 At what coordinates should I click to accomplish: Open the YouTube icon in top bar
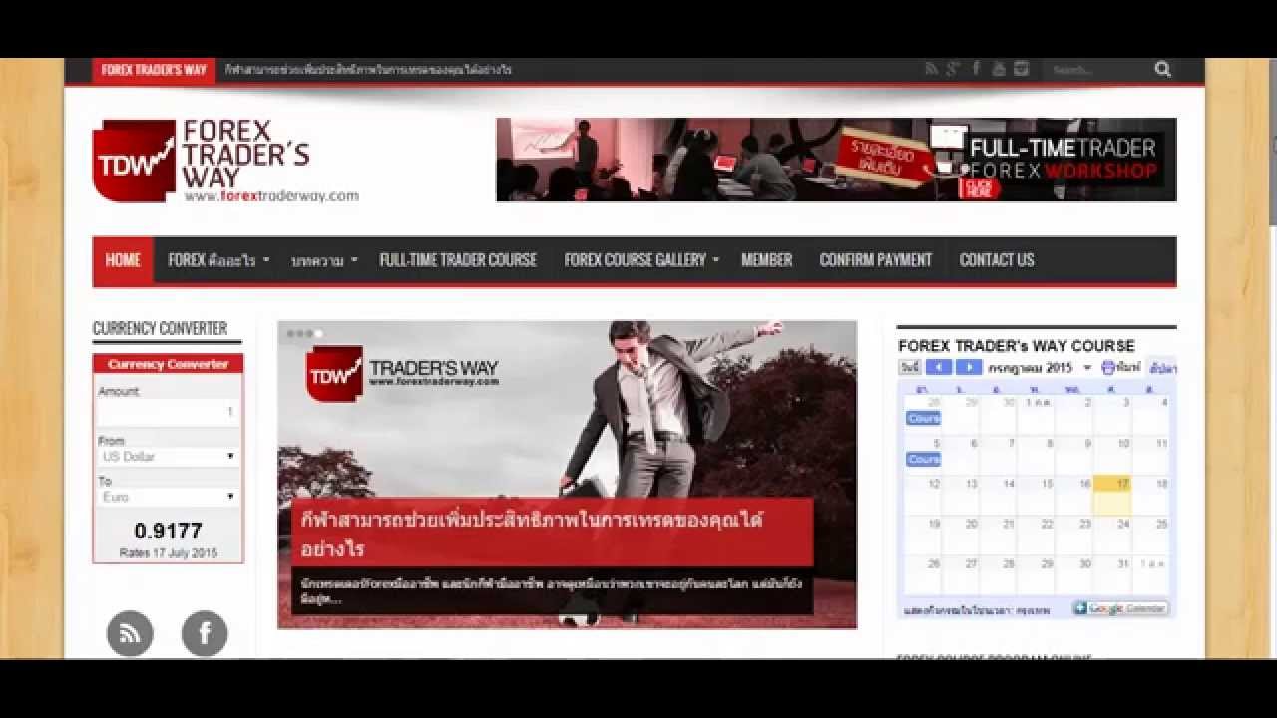[x=999, y=69]
